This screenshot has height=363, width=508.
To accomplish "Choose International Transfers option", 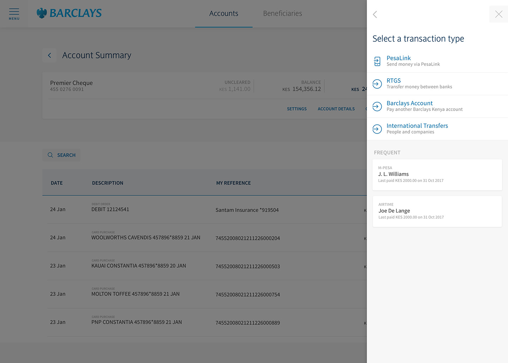I will coord(437,129).
